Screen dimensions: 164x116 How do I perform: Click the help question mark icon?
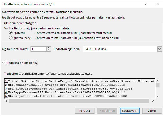coord(146,4)
